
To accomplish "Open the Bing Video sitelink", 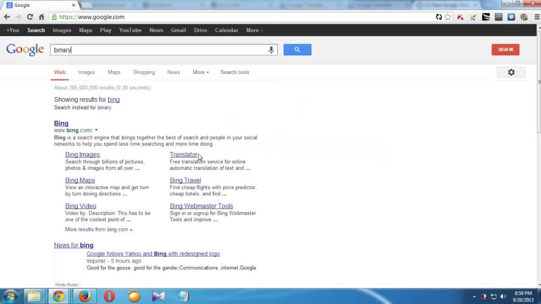I will 81,206.
